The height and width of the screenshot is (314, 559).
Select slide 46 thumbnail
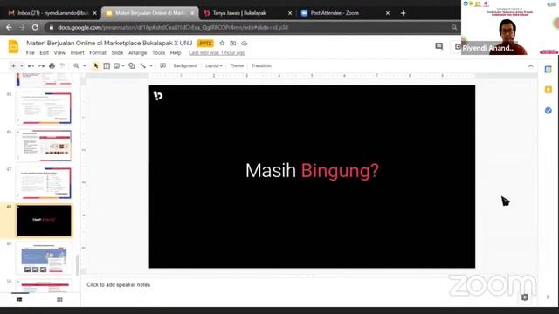44,146
